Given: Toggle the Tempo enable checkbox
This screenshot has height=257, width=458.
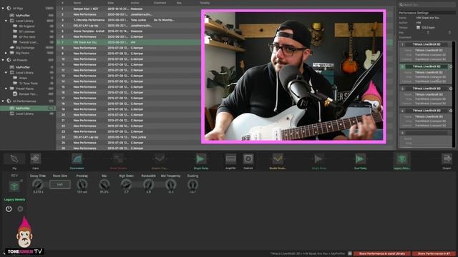Looking at the screenshot, I should click(x=418, y=27).
